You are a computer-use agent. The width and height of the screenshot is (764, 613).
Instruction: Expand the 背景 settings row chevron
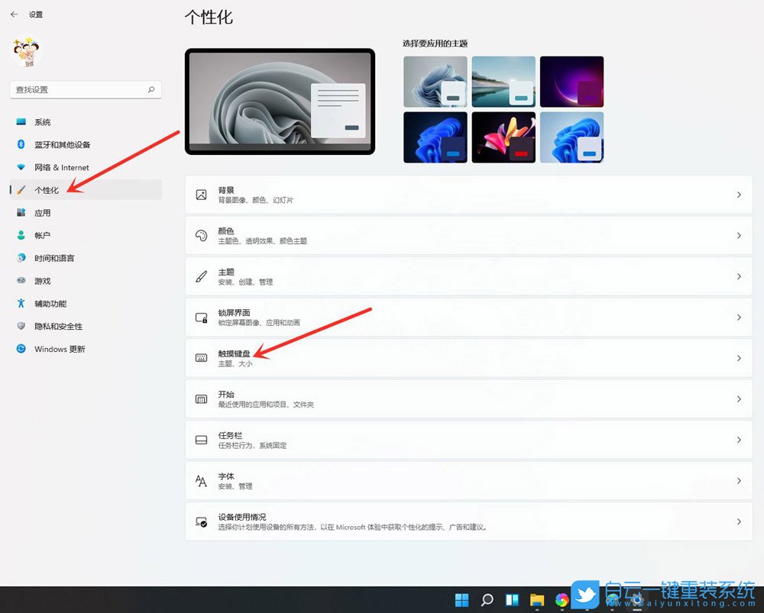click(x=740, y=194)
